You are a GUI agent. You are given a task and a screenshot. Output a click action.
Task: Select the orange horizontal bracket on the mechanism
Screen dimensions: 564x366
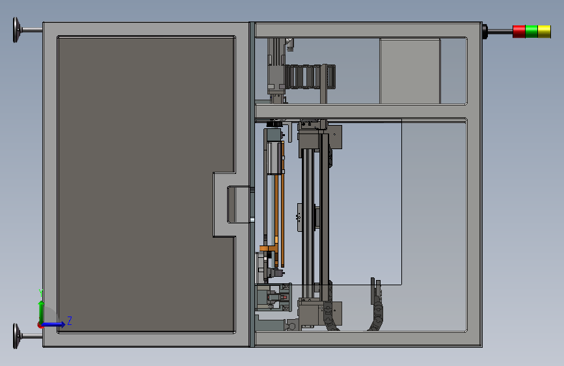pos(269,248)
